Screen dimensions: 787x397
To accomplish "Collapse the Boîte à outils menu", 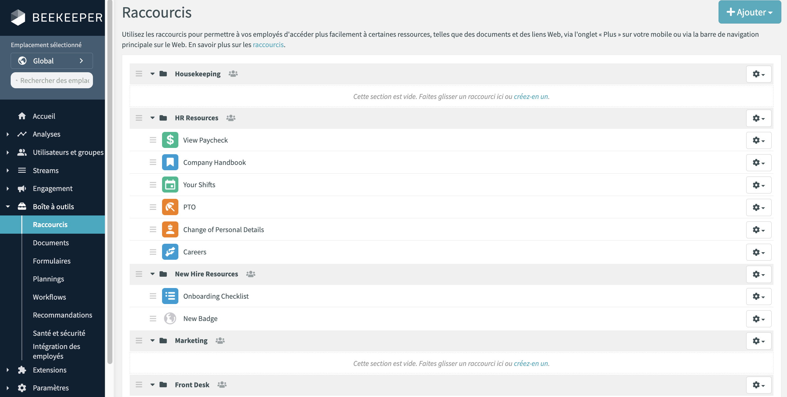I will click(x=8, y=207).
